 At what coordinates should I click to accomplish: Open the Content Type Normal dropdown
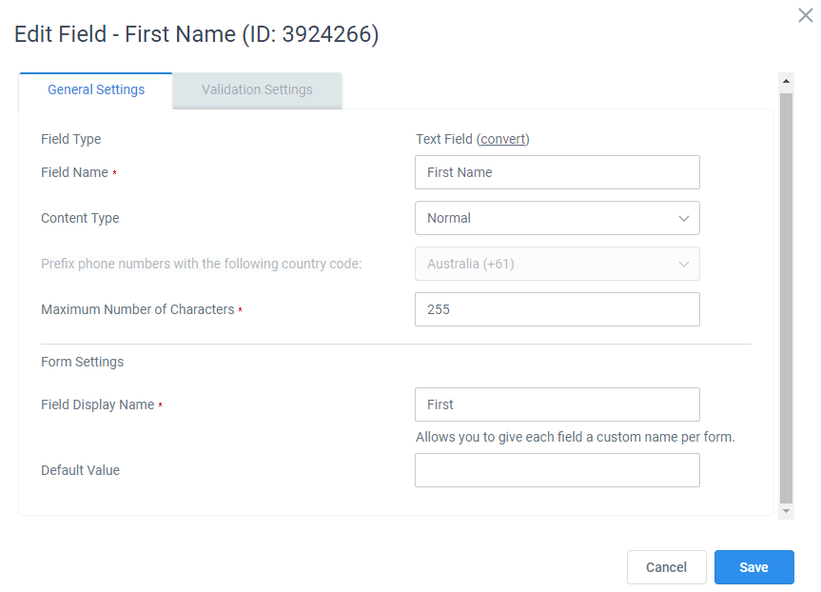click(557, 218)
